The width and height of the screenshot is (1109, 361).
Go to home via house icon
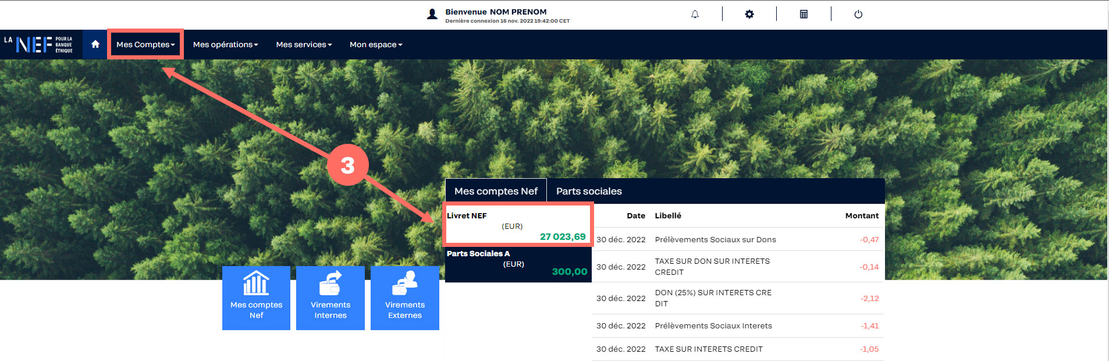(x=95, y=44)
